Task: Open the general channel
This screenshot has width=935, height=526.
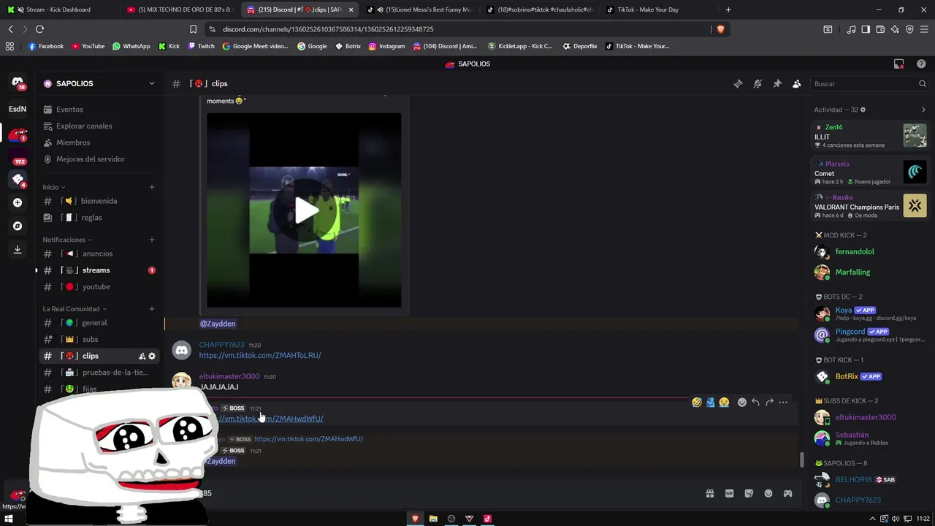Action: point(99,323)
